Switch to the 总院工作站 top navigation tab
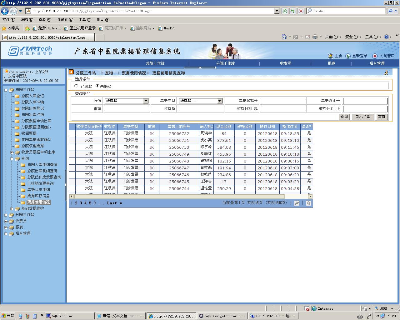The image size is (400, 320). (x=155, y=63)
